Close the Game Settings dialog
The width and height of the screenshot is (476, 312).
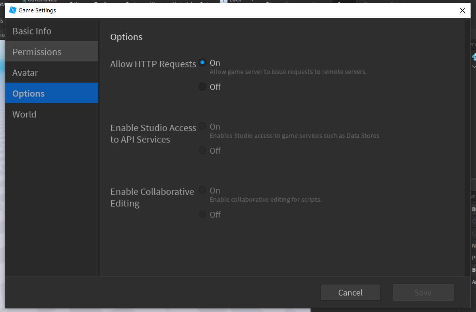click(462, 10)
